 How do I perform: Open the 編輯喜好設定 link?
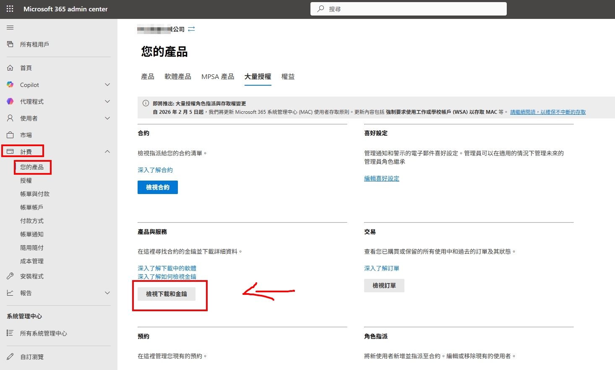coord(381,178)
